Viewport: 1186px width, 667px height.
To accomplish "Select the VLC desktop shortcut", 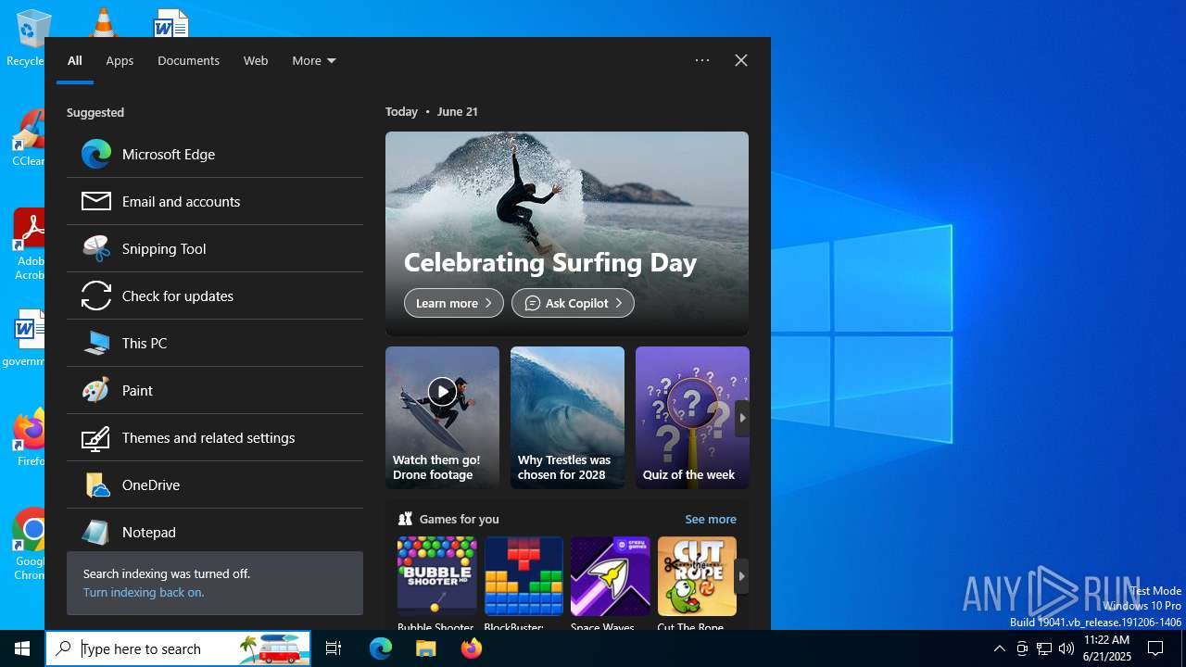I will tap(102, 22).
